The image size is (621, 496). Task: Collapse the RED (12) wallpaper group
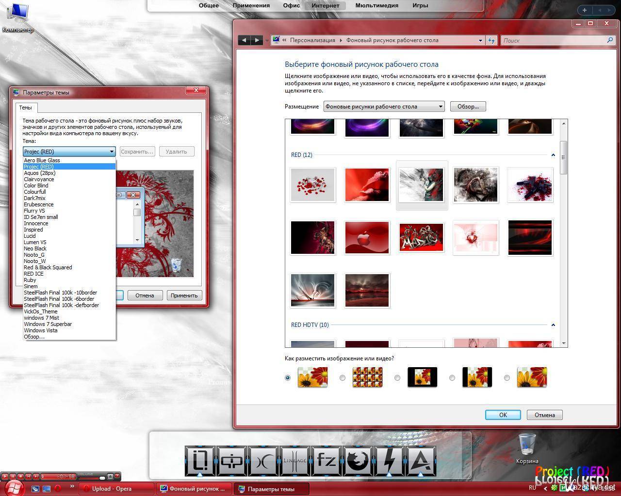(553, 155)
